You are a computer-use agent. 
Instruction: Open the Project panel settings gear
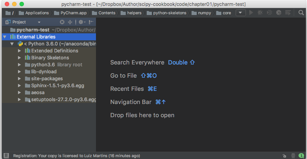82,22
